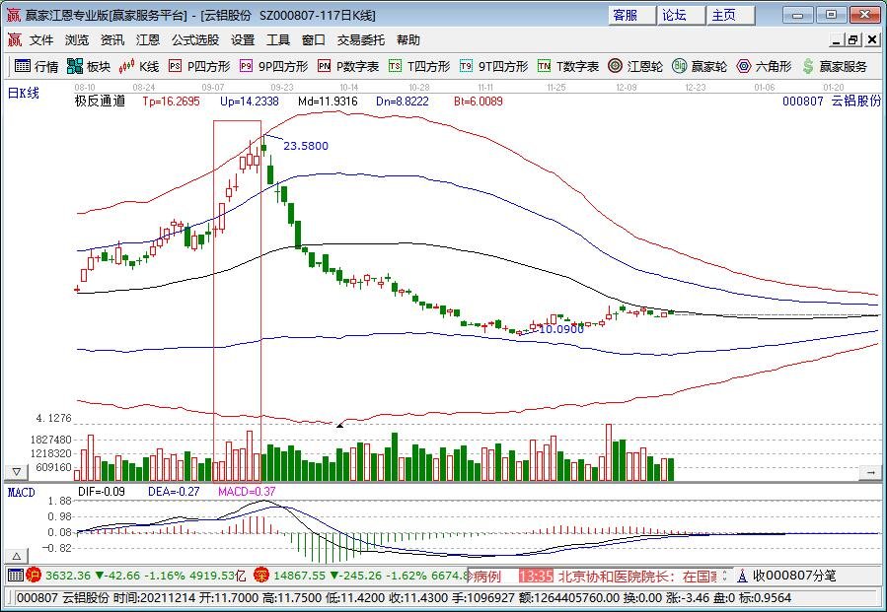Click the right-arrow button by volume panel
This screenshot has height=612, width=887.
tap(870, 472)
